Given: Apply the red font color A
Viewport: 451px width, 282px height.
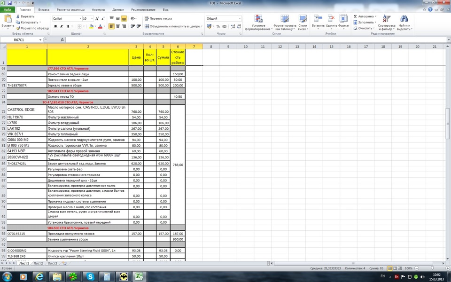Looking at the screenshot, I should coord(100,26).
